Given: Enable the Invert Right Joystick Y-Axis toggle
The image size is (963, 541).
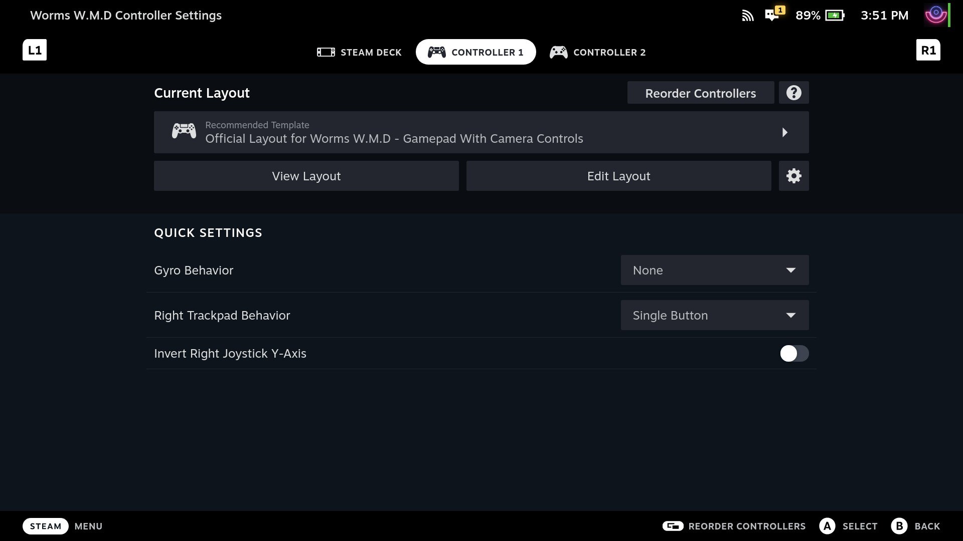Looking at the screenshot, I should (794, 353).
